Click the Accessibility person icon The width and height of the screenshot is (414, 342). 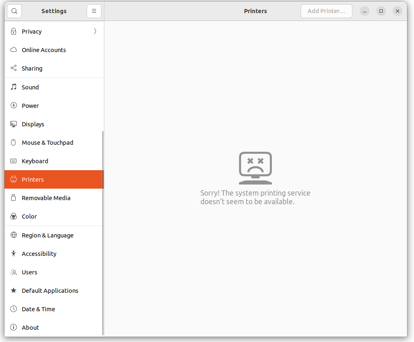coord(14,253)
